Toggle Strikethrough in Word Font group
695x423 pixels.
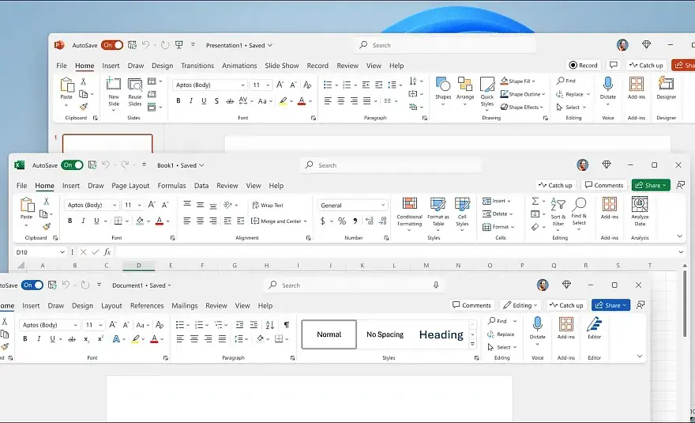(x=72, y=339)
